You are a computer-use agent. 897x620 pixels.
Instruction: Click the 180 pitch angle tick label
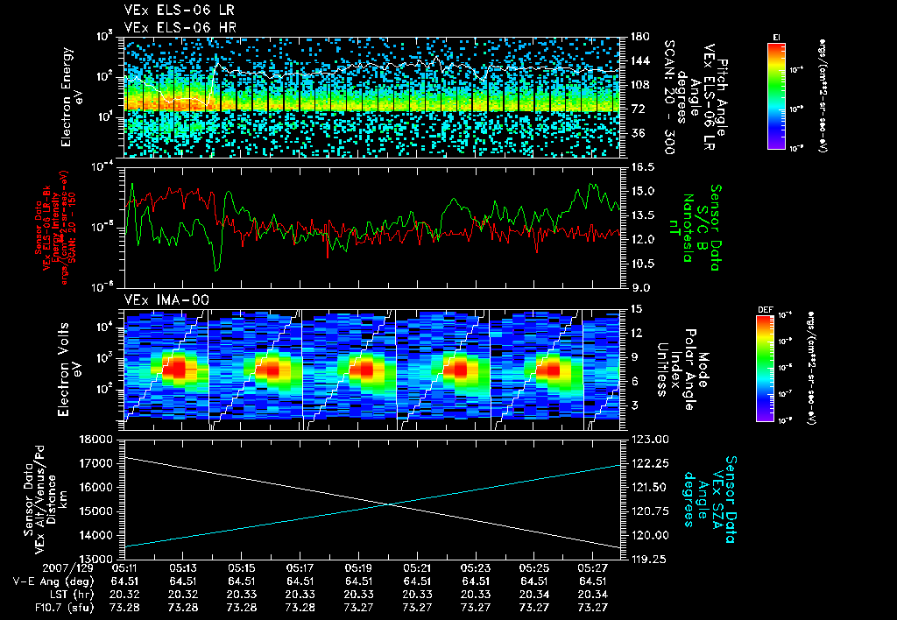[639, 37]
